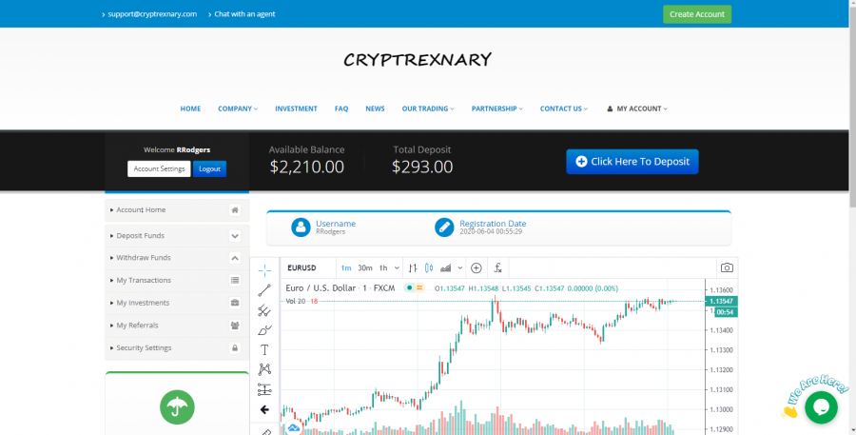Viewport: 856px width, 435px height.
Task: Click the support@cryptrexnary.com link
Action: (152, 14)
